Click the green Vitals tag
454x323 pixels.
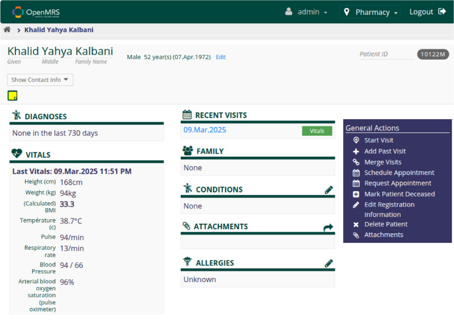click(316, 131)
